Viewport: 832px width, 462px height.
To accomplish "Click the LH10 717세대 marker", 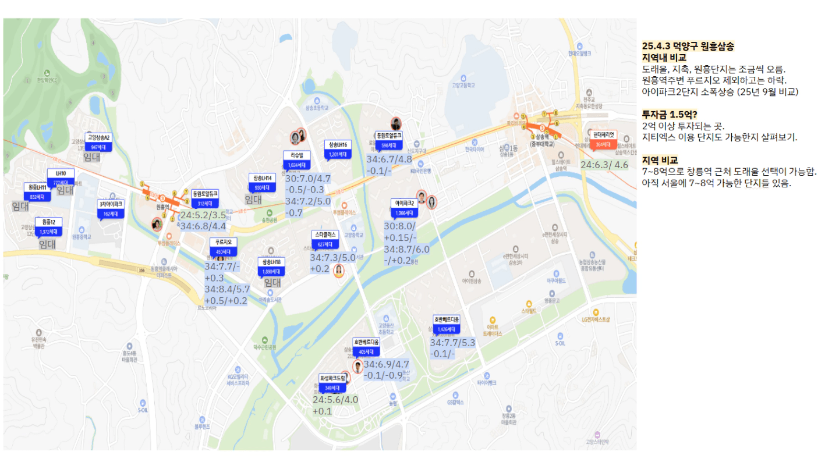I will pos(61,177).
